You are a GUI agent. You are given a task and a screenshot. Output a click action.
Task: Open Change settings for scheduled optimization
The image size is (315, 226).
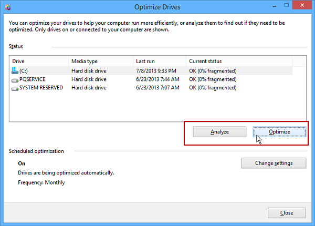274,163
